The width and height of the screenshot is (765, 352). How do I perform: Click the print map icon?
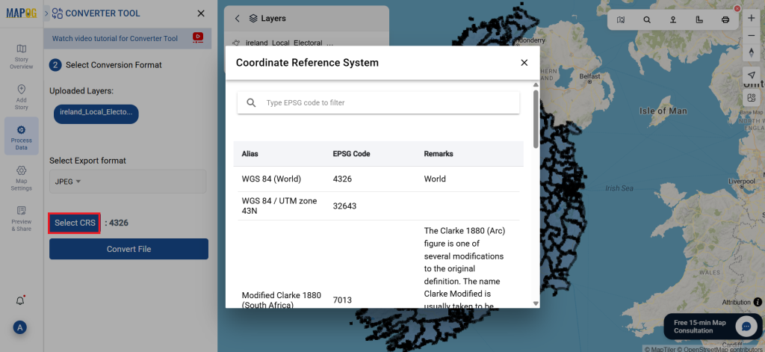pos(725,20)
